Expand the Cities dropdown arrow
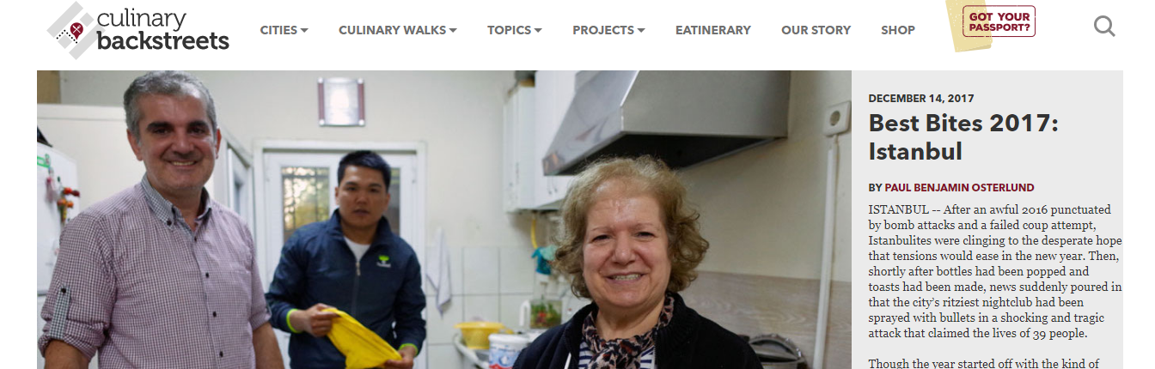The height and width of the screenshot is (369, 1155). [304, 30]
